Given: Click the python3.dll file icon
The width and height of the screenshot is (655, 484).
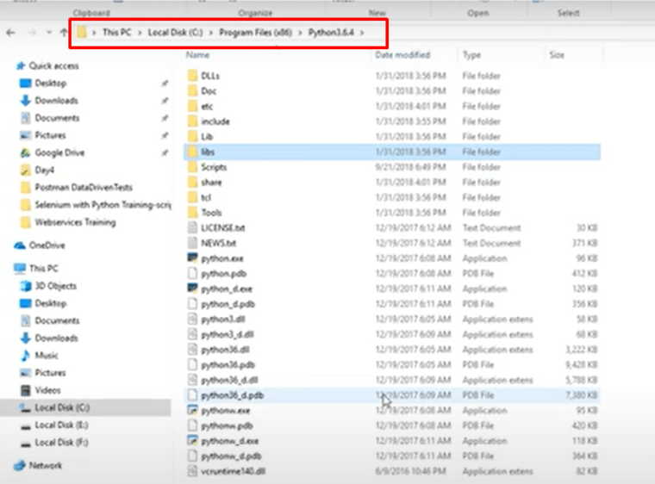Looking at the screenshot, I should [x=192, y=319].
